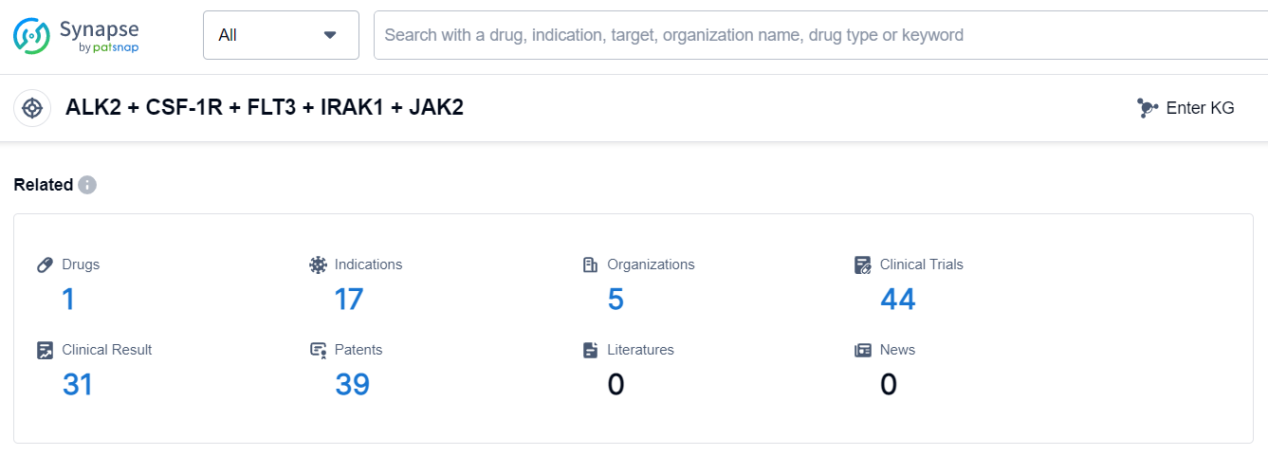Click the Clinical Result chart icon
The width and height of the screenshot is (1268, 456).
tap(45, 350)
